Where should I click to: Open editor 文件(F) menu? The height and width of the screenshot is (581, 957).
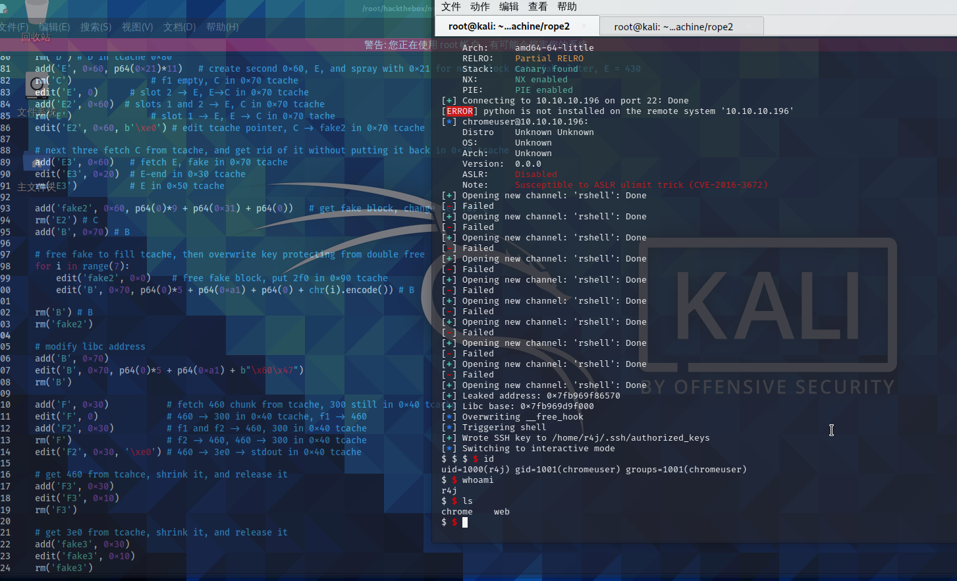pyautogui.click(x=14, y=27)
